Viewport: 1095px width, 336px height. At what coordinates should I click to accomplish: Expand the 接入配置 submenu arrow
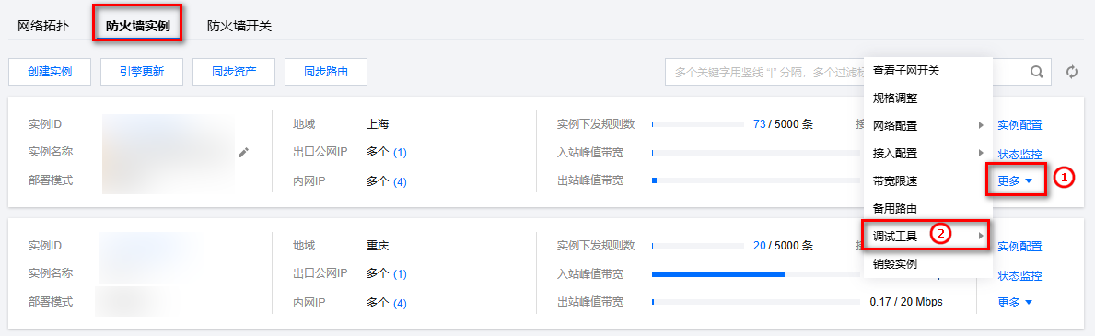981,153
